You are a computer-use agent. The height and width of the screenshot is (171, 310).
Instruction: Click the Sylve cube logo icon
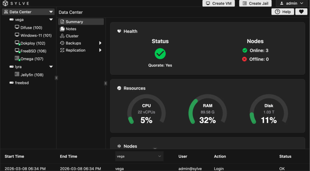(5, 3)
